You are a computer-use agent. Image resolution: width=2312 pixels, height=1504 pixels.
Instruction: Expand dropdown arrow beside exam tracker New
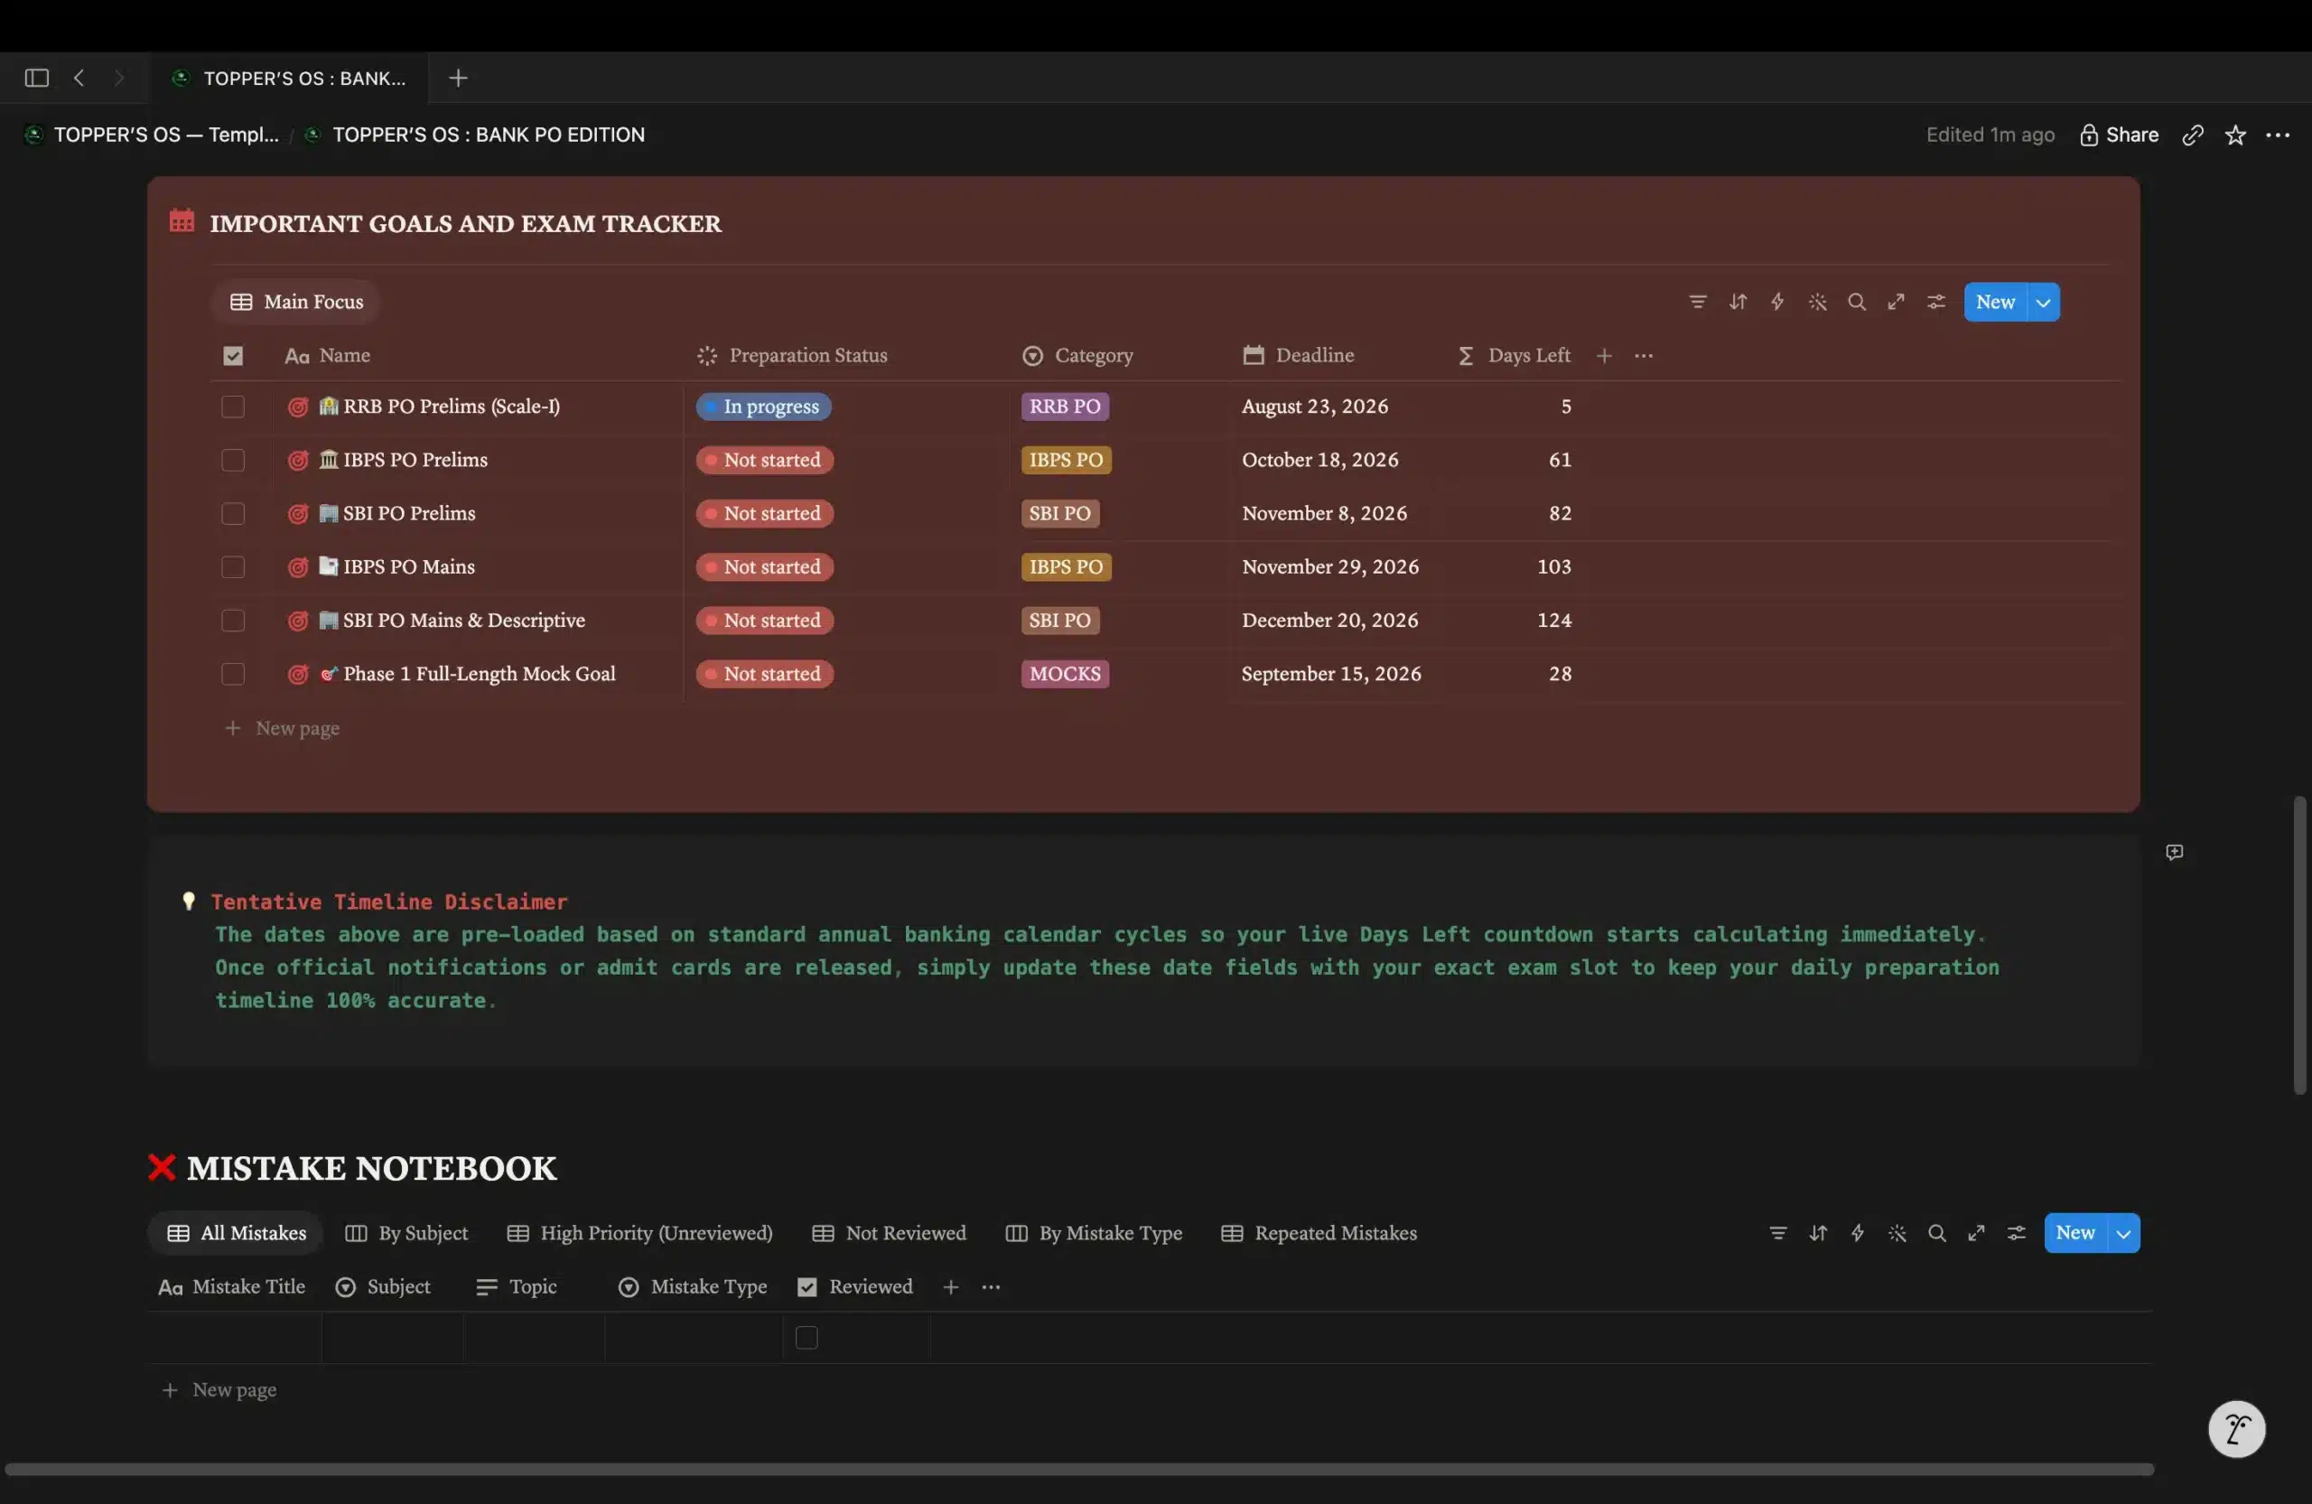point(2043,303)
